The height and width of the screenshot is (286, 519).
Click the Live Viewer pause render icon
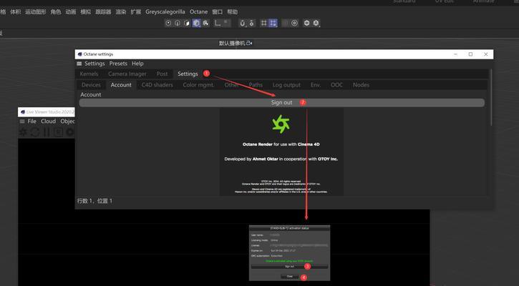click(x=47, y=132)
